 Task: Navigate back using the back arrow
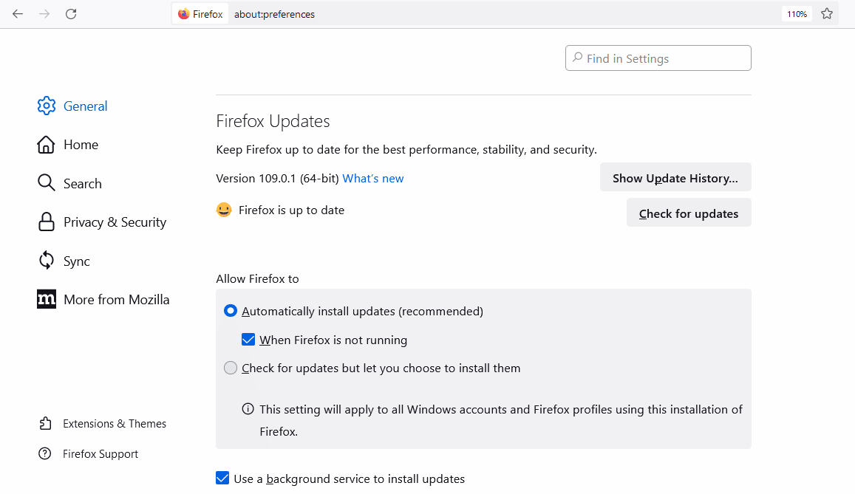point(18,13)
